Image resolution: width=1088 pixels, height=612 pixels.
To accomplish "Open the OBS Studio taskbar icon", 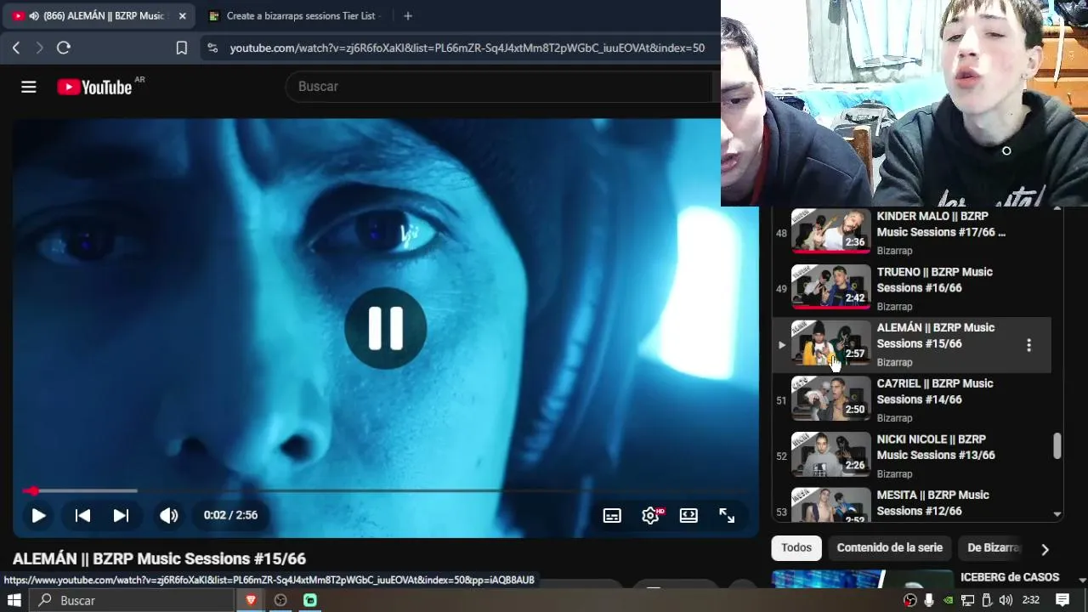I will click(280, 600).
